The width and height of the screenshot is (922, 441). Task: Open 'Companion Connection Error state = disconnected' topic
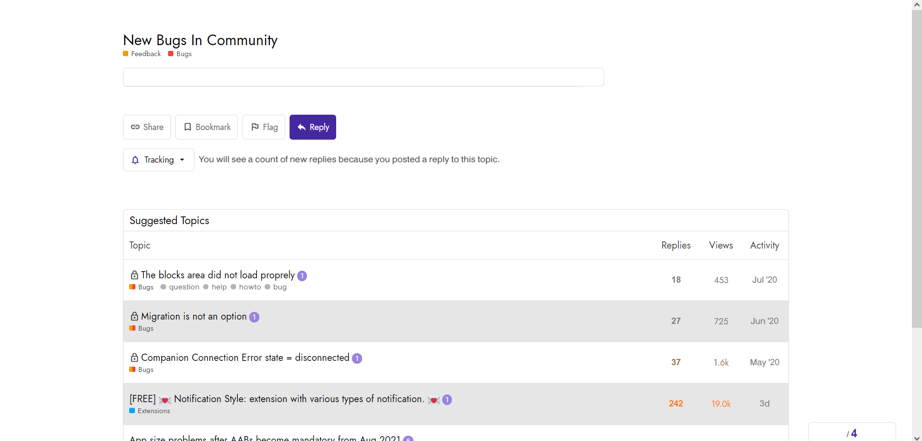[x=245, y=358]
